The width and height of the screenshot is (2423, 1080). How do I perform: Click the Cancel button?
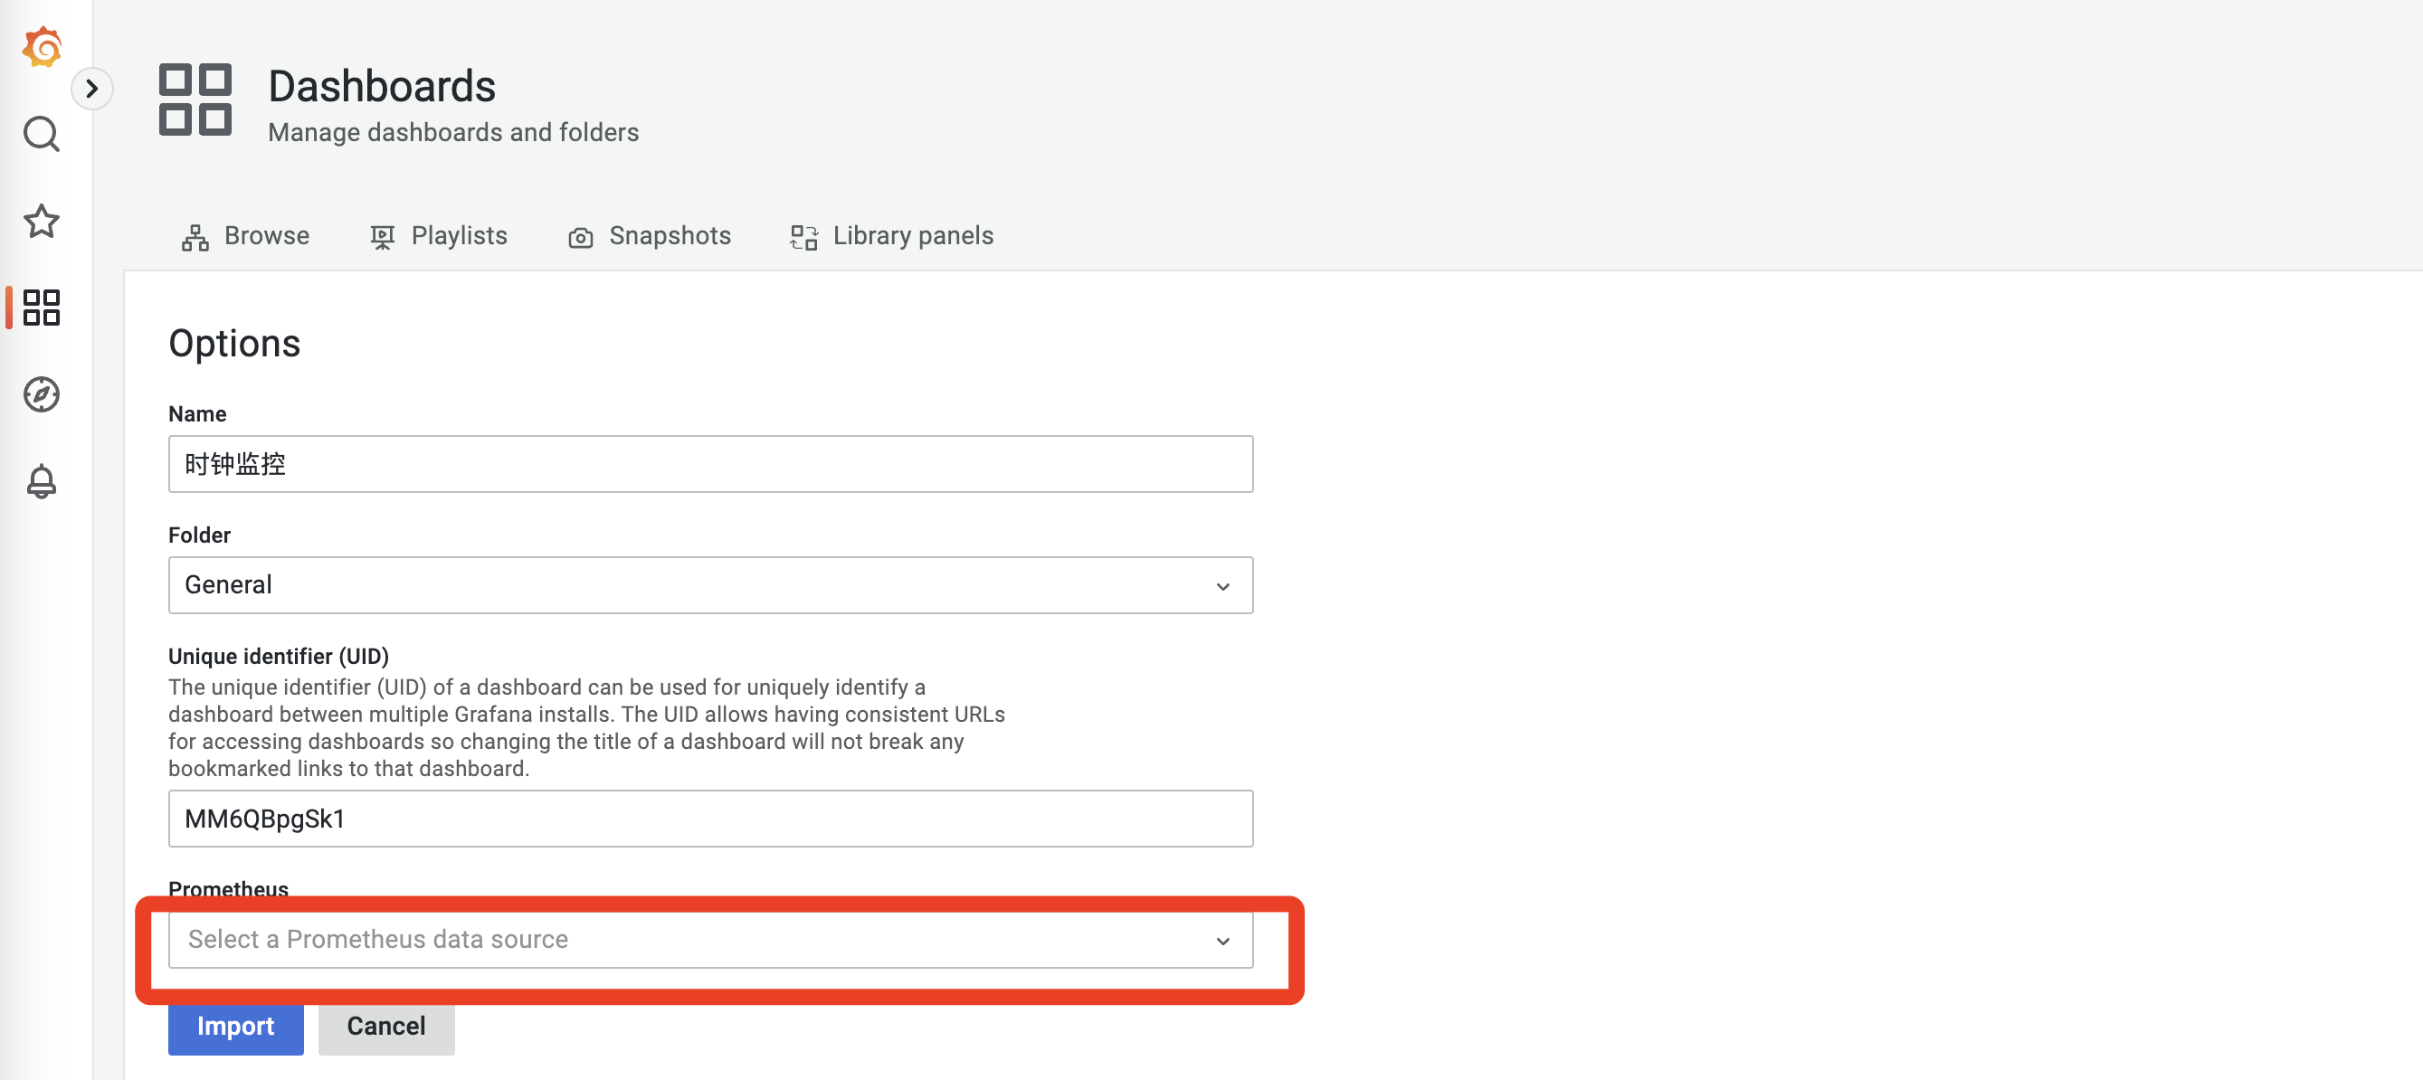(x=385, y=1027)
